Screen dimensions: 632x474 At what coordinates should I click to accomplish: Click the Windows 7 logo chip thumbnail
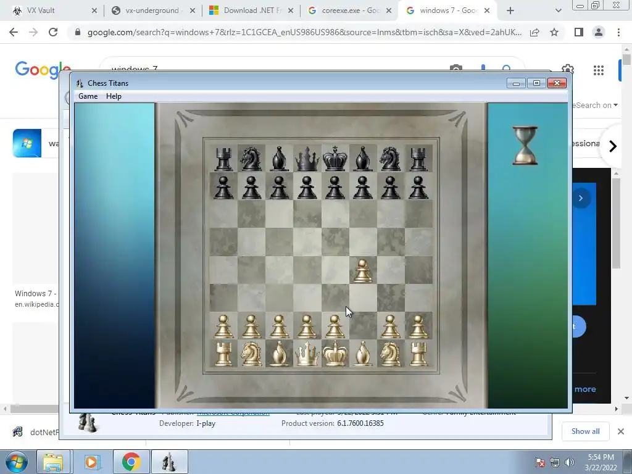pyautogui.click(x=27, y=143)
